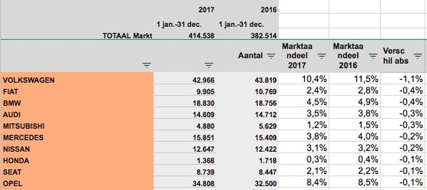Click the TOTAAL Markt label cell

pos(127,36)
